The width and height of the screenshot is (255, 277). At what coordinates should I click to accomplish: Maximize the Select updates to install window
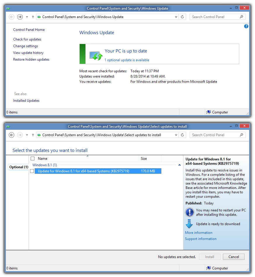(x=236, y=126)
